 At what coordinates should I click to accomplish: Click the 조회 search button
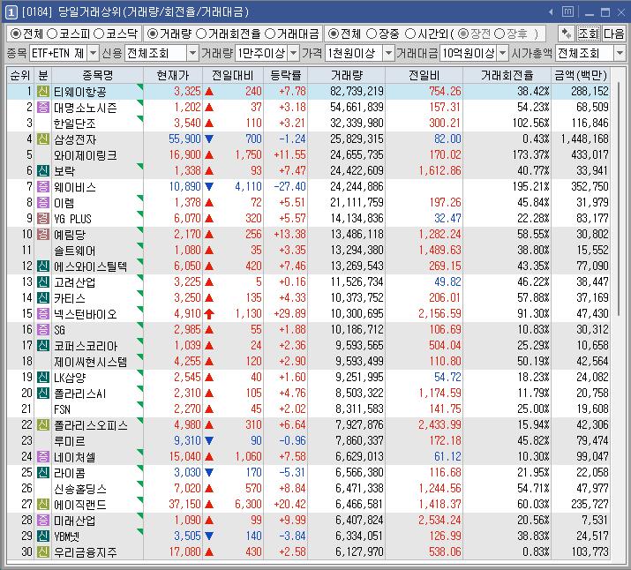click(x=589, y=34)
